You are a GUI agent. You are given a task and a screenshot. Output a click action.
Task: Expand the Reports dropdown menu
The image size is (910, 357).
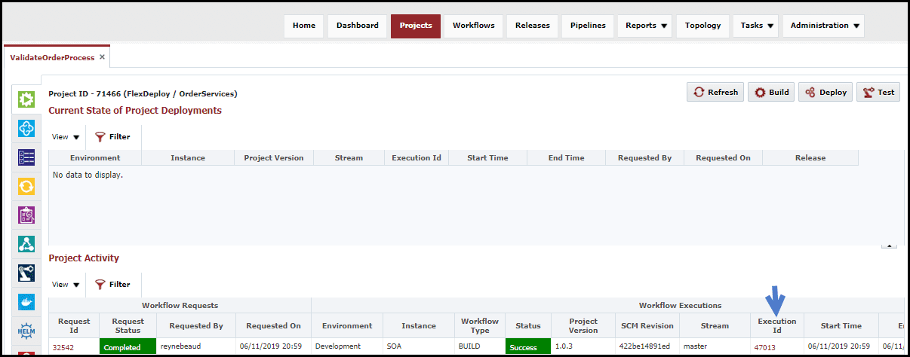[647, 26]
